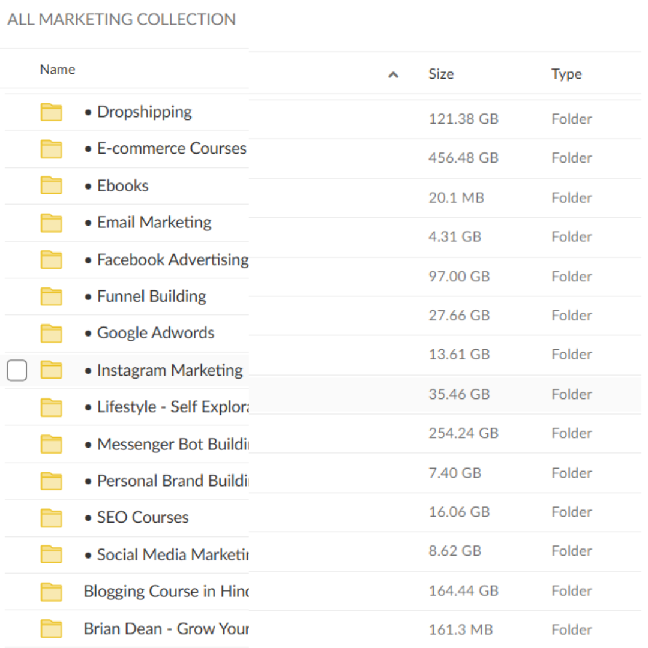The image size is (648, 648).
Task: Click the Funnel Building folder icon
Action: click(51, 296)
